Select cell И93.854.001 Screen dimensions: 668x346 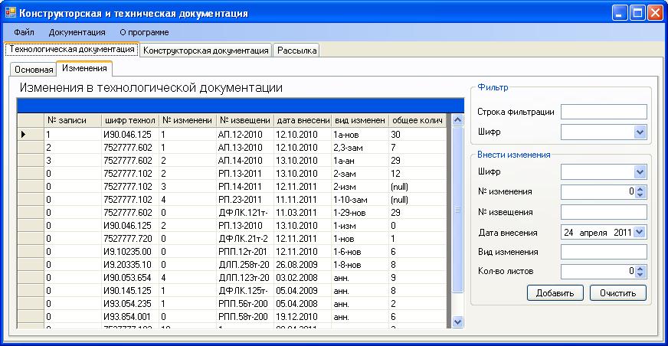(130, 317)
